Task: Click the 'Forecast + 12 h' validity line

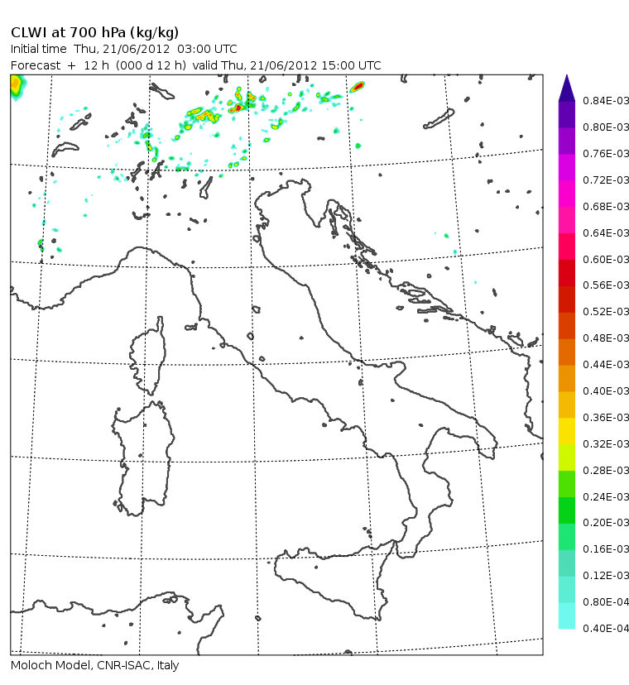Action: click(196, 65)
